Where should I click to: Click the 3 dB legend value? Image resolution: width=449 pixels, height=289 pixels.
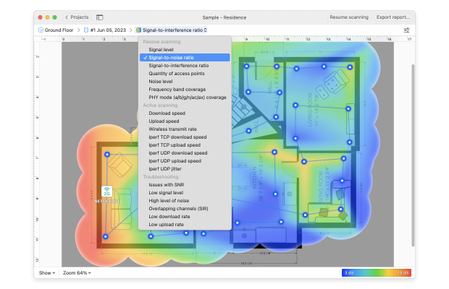pyautogui.click(x=349, y=272)
